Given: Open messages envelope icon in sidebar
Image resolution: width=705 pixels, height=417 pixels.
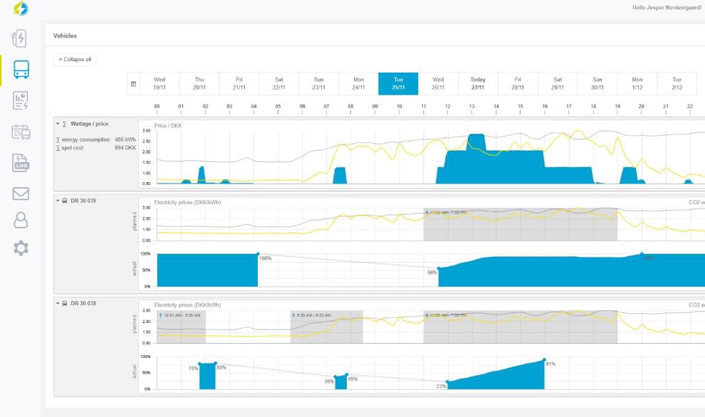Looking at the screenshot, I should coord(21,194).
